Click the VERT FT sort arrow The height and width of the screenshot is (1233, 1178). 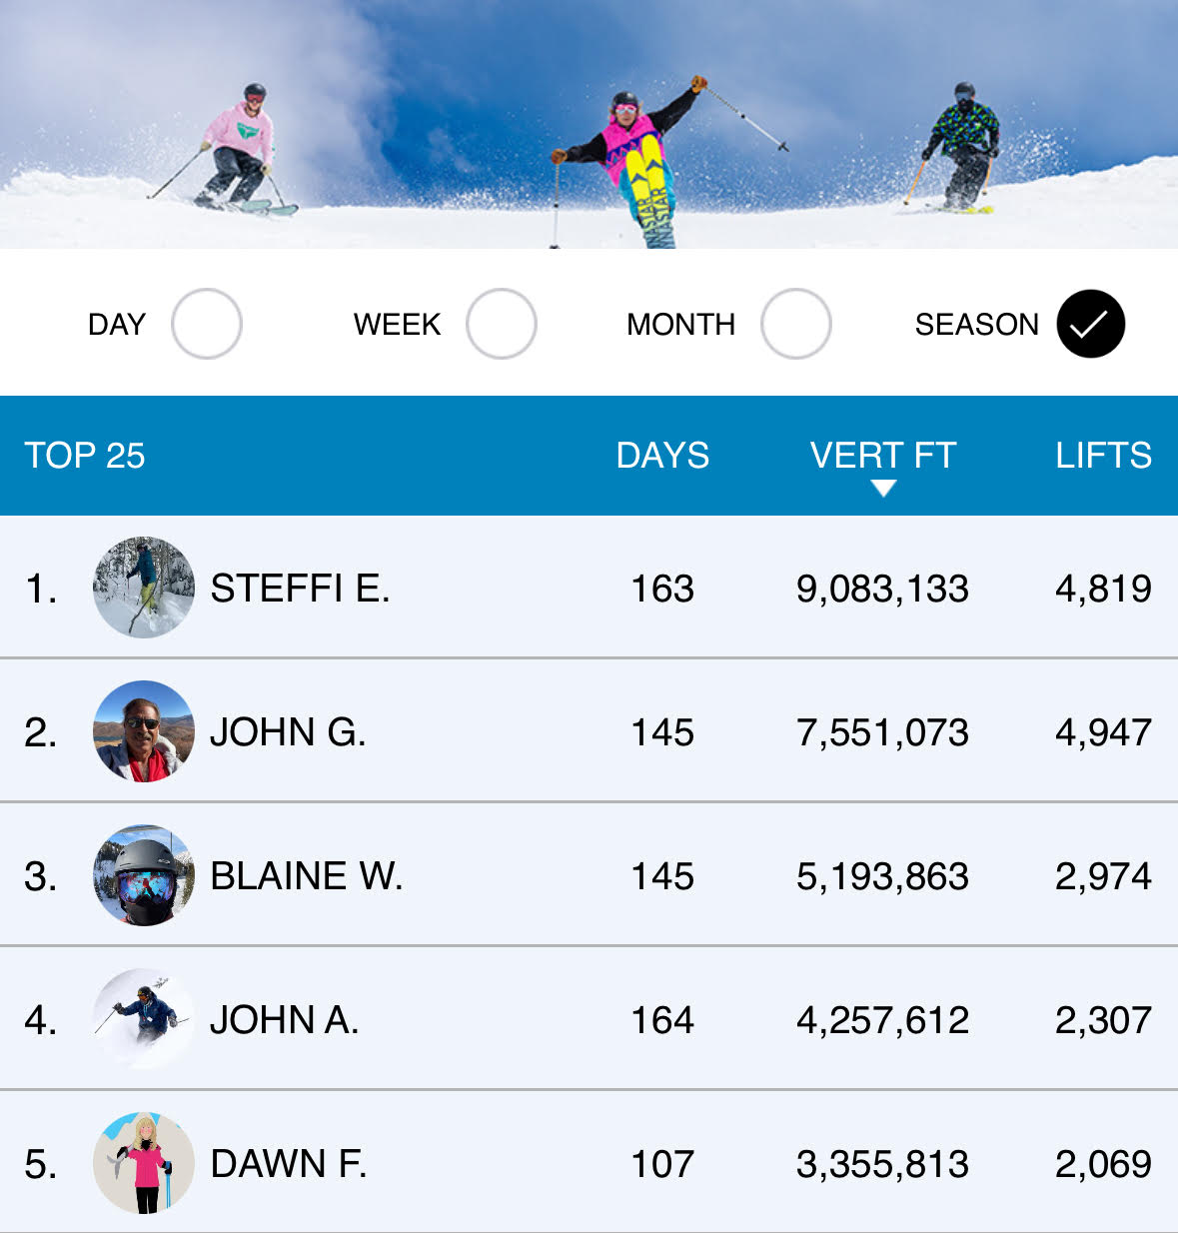tap(883, 489)
